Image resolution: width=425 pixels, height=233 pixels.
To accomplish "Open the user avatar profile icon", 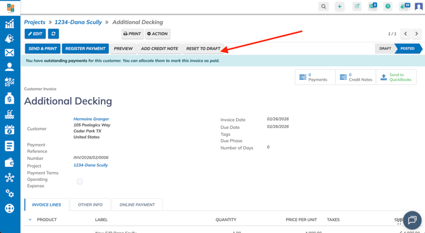I will coord(419,6).
